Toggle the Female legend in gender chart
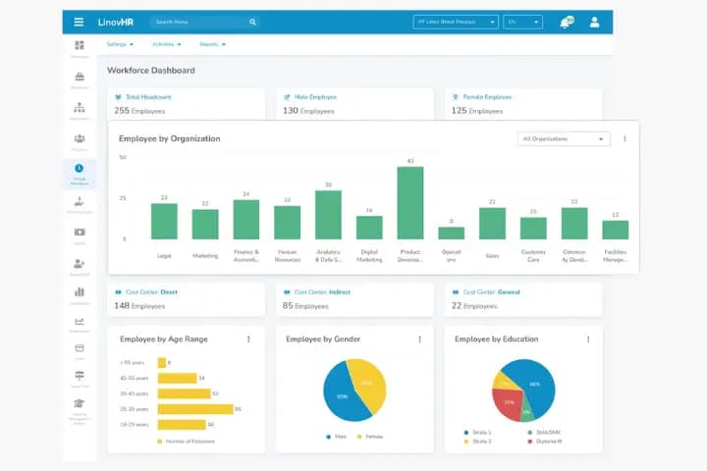Viewport: 707px width, 471px height. 370,437
